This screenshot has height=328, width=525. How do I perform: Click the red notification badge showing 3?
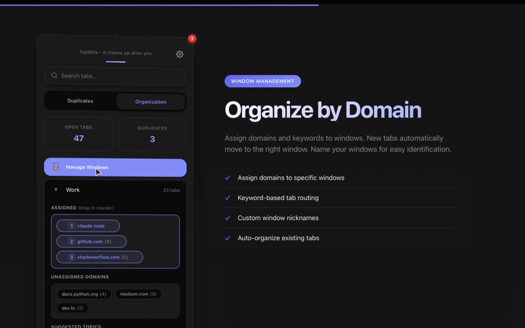pyautogui.click(x=192, y=39)
